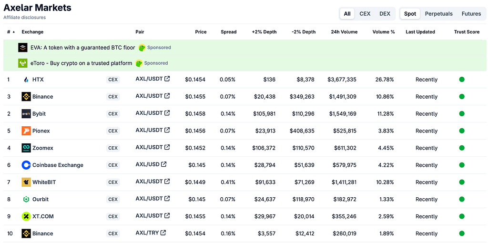
Task: Sort by the # column arrow
Action: pos(13,32)
